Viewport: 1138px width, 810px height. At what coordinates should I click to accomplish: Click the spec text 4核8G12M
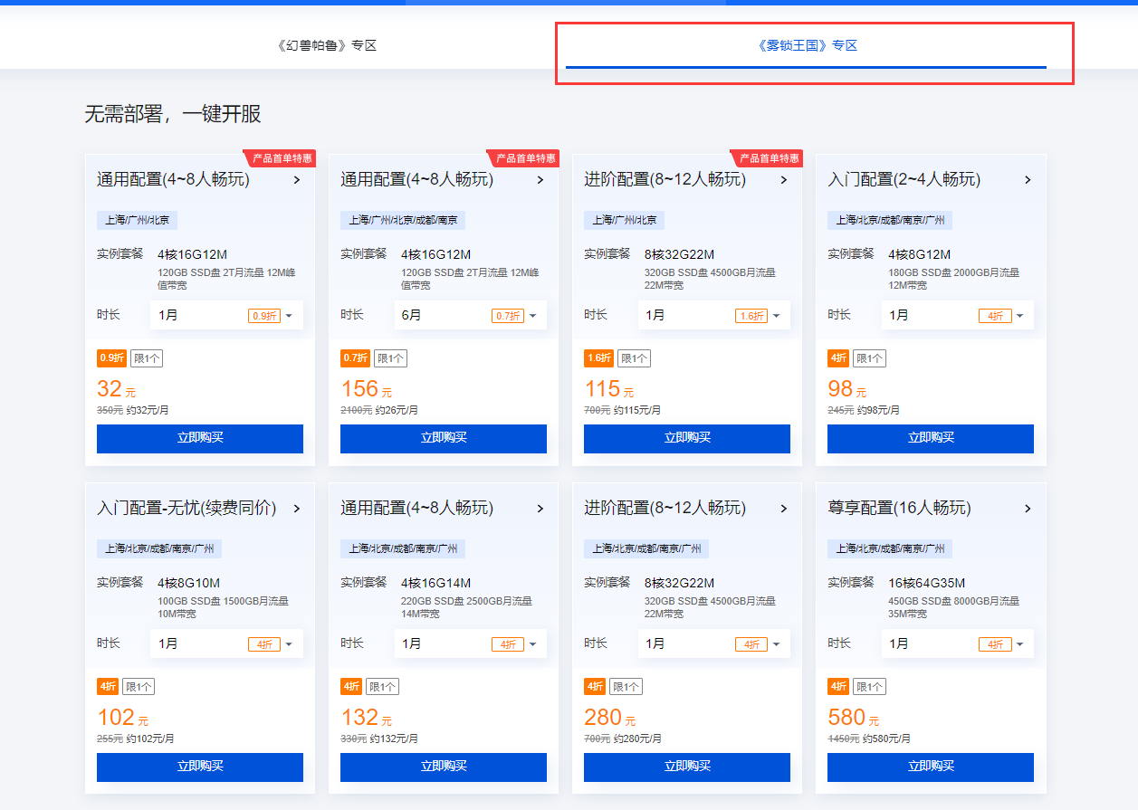[920, 254]
